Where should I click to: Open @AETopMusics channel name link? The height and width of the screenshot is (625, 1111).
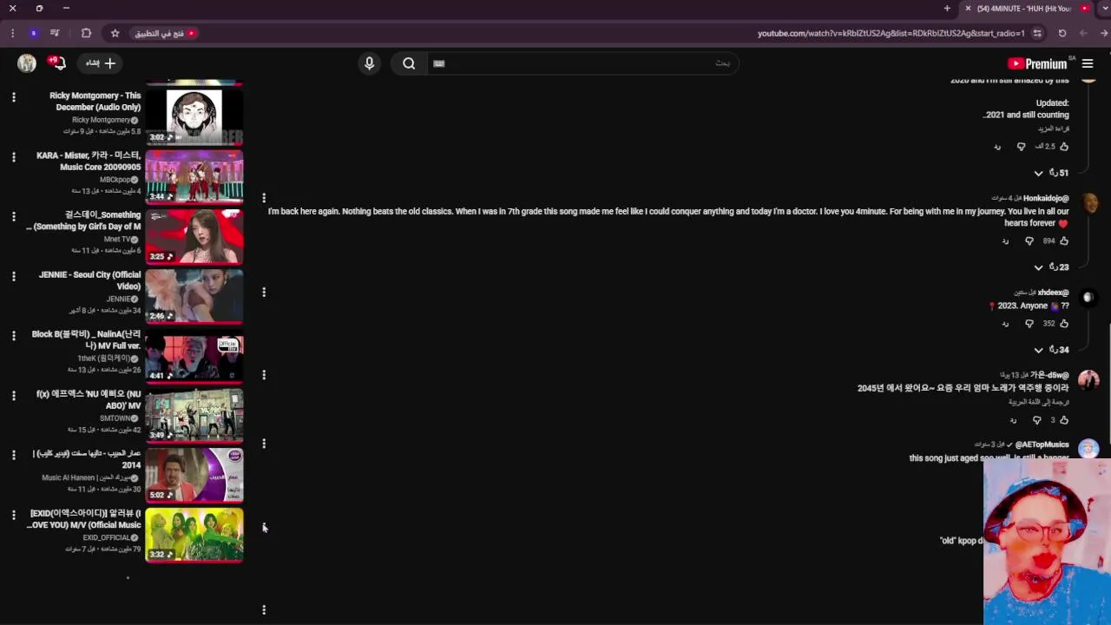[1042, 444]
